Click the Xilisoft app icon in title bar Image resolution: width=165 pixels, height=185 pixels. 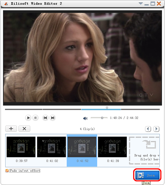[6, 4]
